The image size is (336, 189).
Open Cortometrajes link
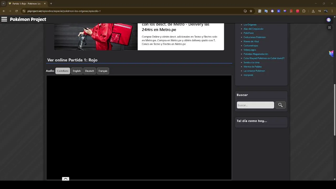(251, 46)
